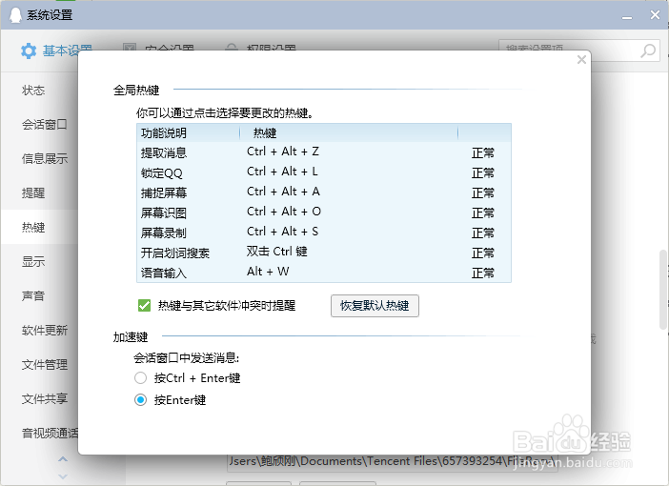Toggle 热键与其它软件冲突时提醒 checkbox
669x486 pixels.
click(x=144, y=306)
